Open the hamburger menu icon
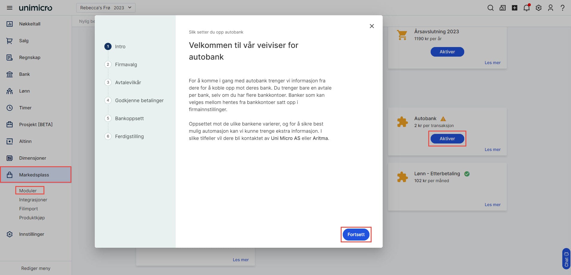Image resolution: width=571 pixels, height=275 pixels. click(x=10, y=8)
